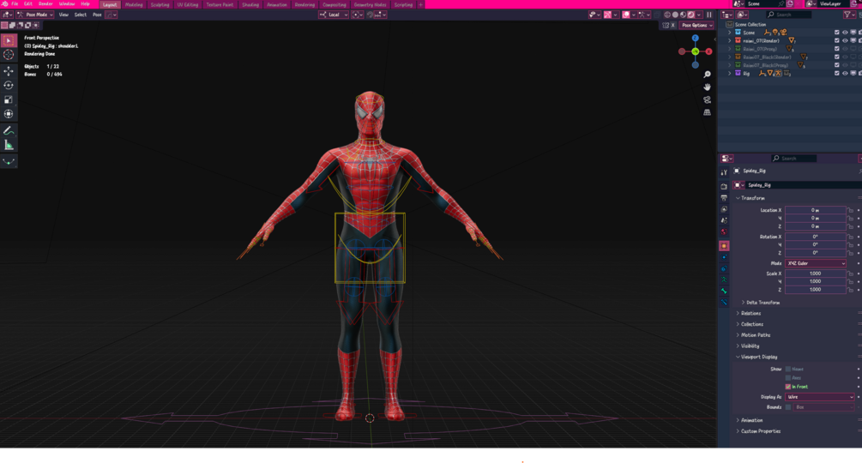This screenshot has height=463, width=862.
Task: Hide the Rig collection in viewport
Action: click(x=845, y=73)
